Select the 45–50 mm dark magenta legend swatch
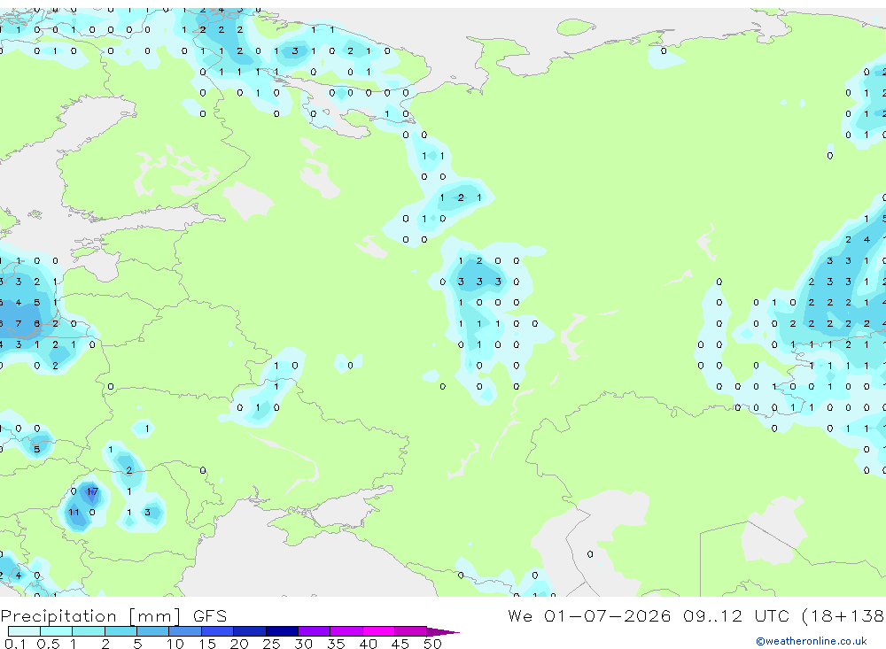 pos(410,631)
